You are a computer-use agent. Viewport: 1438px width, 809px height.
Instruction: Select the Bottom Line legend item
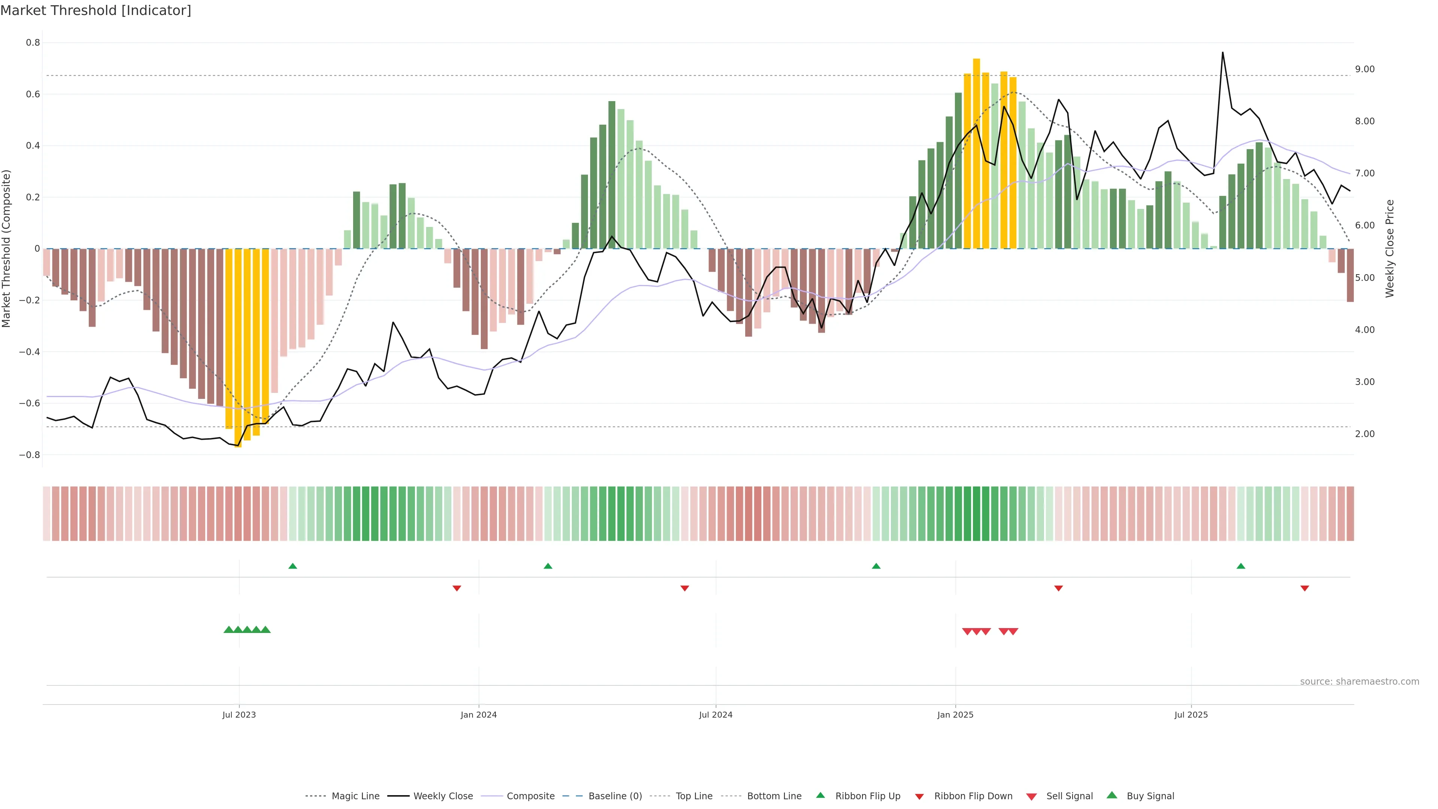point(774,796)
